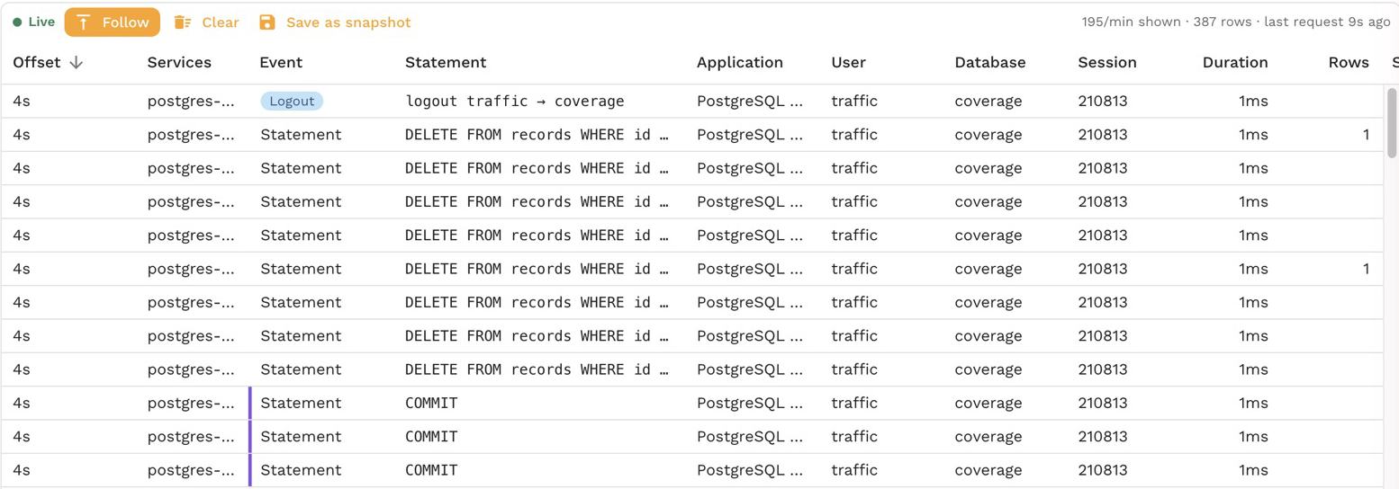
Task: Sort by the Session column header
Action: tap(1107, 62)
